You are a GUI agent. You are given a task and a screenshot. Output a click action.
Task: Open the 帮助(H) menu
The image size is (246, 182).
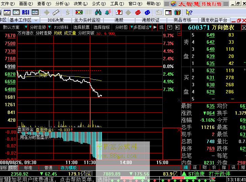click(x=154, y=4)
